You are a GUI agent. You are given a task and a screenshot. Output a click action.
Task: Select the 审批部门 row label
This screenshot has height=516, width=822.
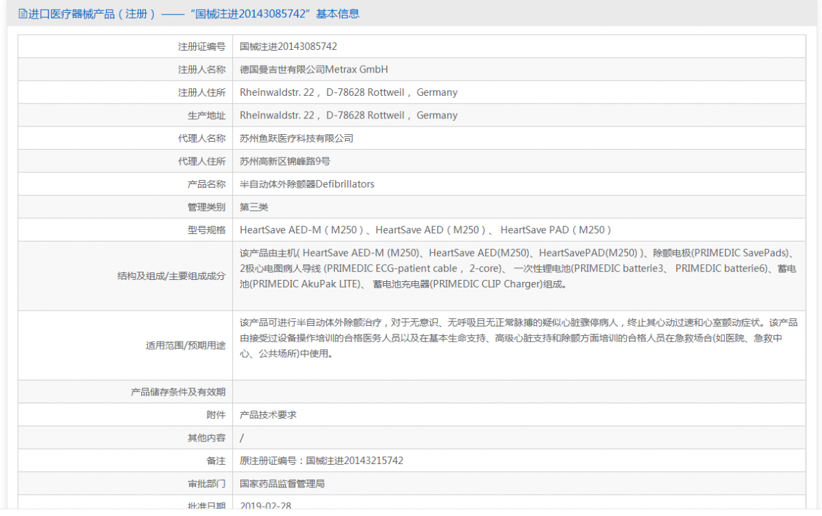[206, 484]
